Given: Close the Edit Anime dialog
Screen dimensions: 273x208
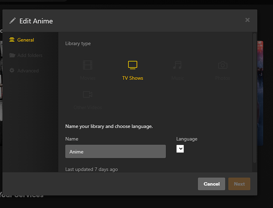Looking at the screenshot, I should tap(247, 20).
